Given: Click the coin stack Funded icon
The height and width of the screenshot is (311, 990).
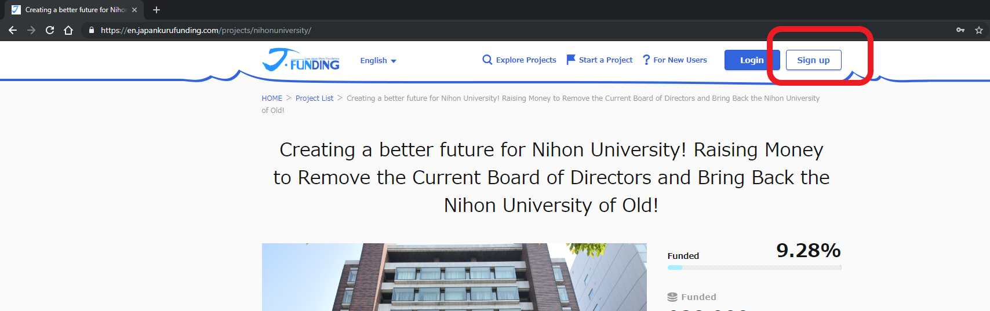Looking at the screenshot, I should [x=672, y=297].
